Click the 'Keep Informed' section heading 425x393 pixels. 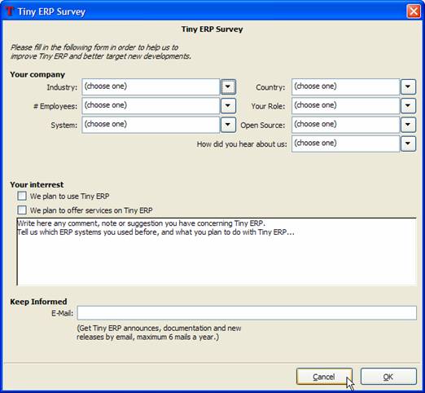tap(38, 302)
